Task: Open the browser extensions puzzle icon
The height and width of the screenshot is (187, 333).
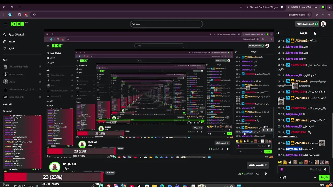Action: [20, 15]
